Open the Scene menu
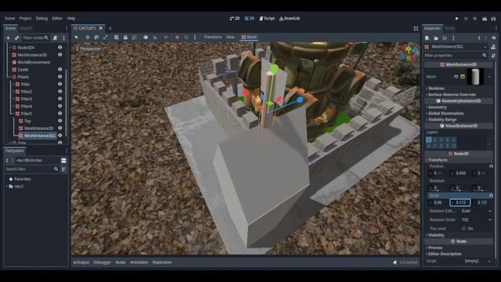 tap(9, 18)
